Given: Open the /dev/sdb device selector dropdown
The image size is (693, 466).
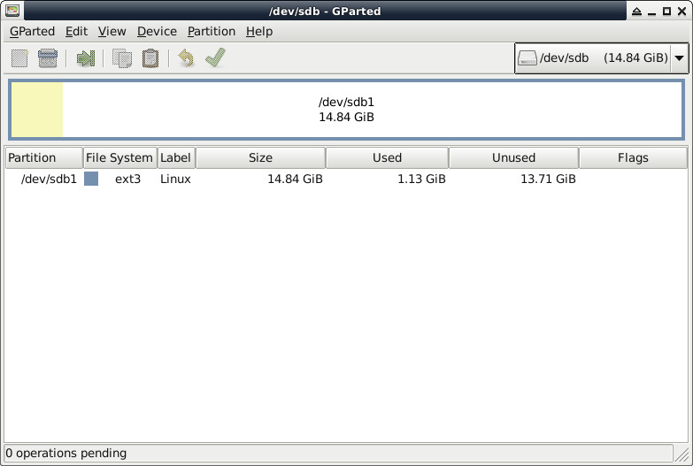Looking at the screenshot, I should tap(601, 57).
